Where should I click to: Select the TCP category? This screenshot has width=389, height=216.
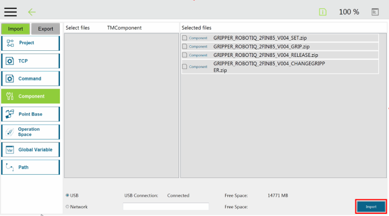(x=31, y=61)
